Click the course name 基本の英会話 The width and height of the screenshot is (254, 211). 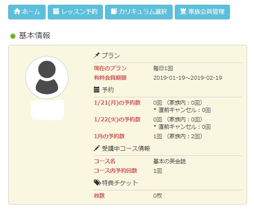tap(170, 161)
